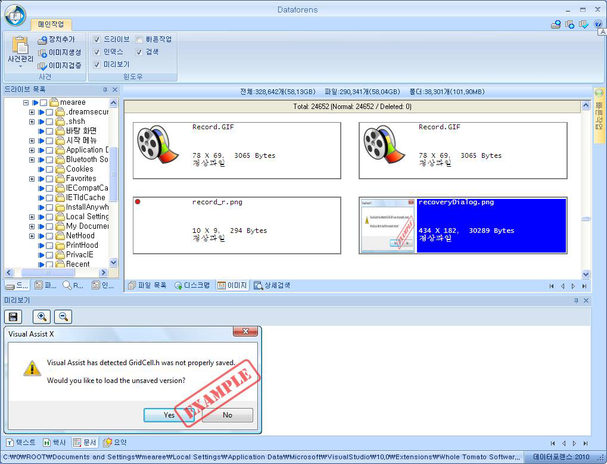Click the verify image icon at top right
The height and width of the screenshot is (464, 607).
coord(583,24)
